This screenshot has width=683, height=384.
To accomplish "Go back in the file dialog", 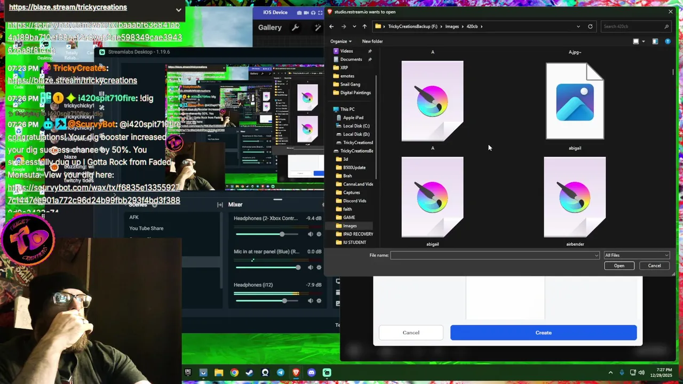I will [x=331, y=26].
